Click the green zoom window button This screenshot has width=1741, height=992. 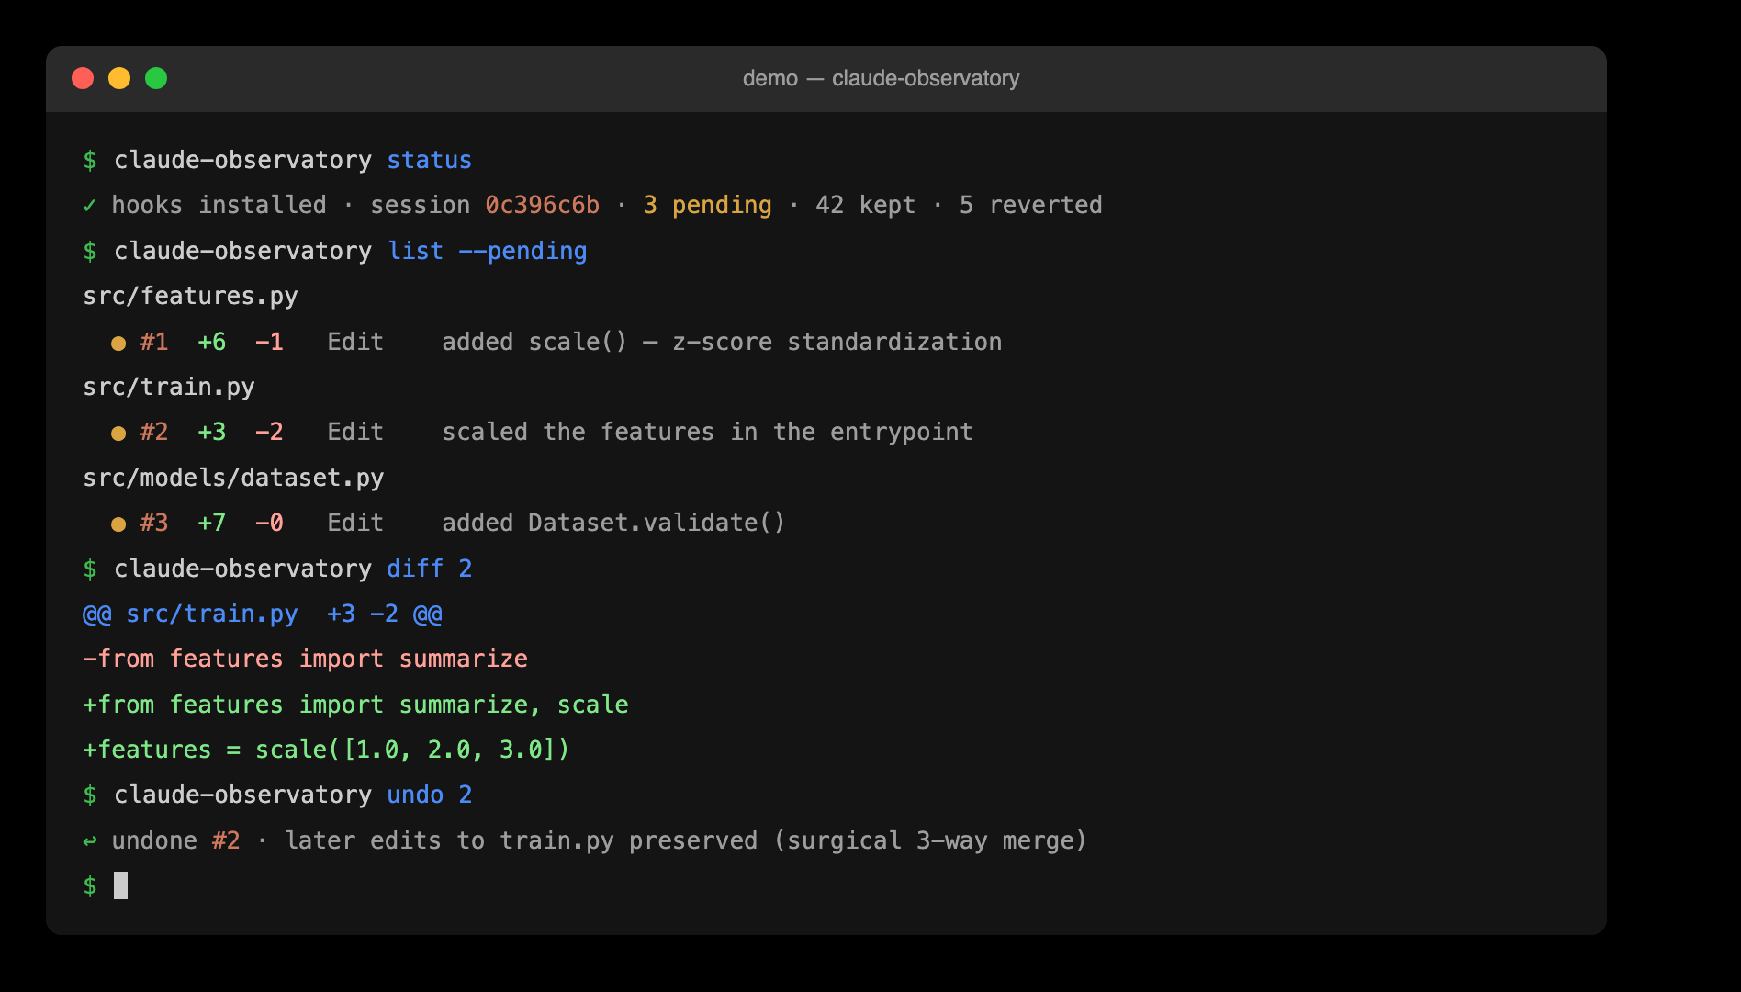156,78
